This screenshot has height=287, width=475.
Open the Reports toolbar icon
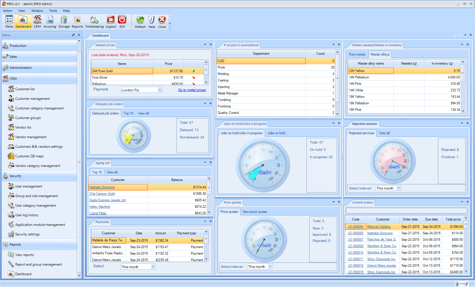click(77, 22)
